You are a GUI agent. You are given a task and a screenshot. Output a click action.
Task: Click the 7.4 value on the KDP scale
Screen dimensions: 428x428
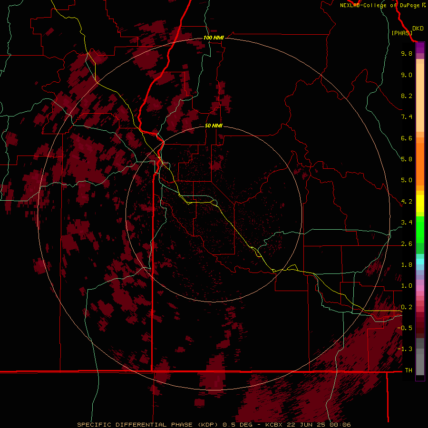tap(407, 117)
